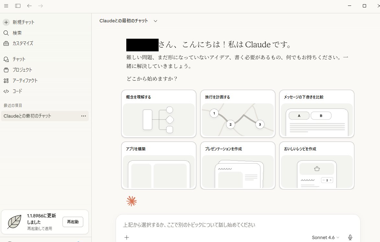
Task: Activate the microphone voice input icon
Action: tap(350, 237)
